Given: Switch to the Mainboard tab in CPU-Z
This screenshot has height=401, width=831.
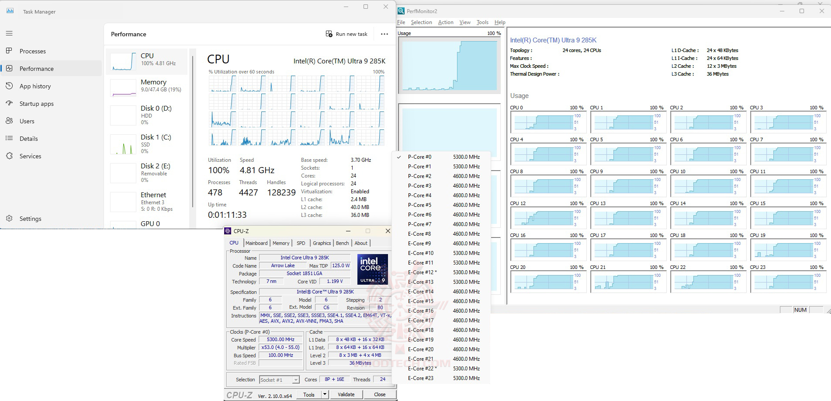Looking at the screenshot, I should click(x=256, y=243).
